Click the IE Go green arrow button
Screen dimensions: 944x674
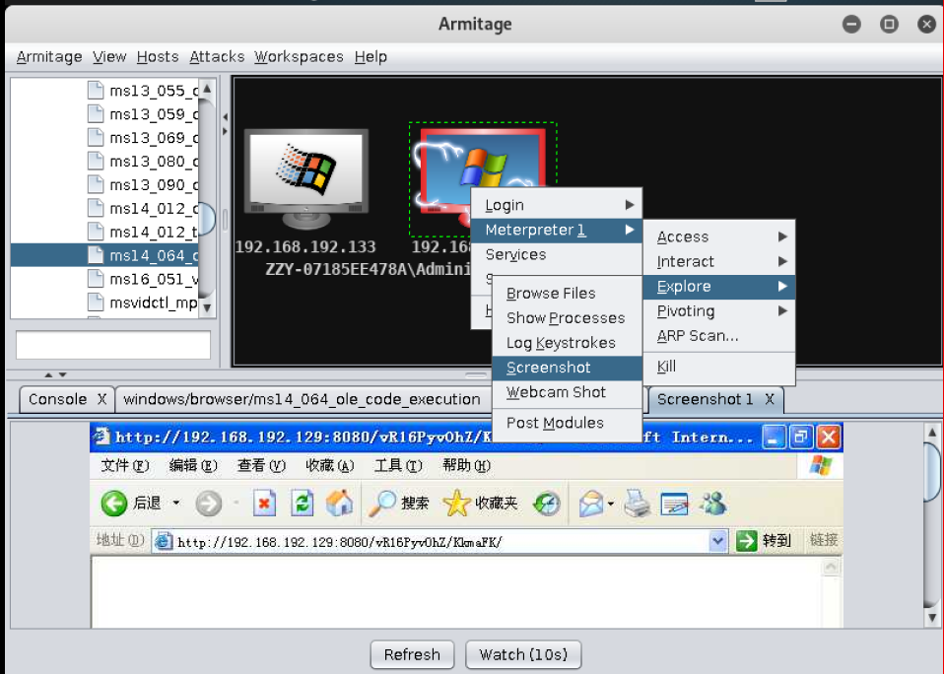[x=746, y=540]
